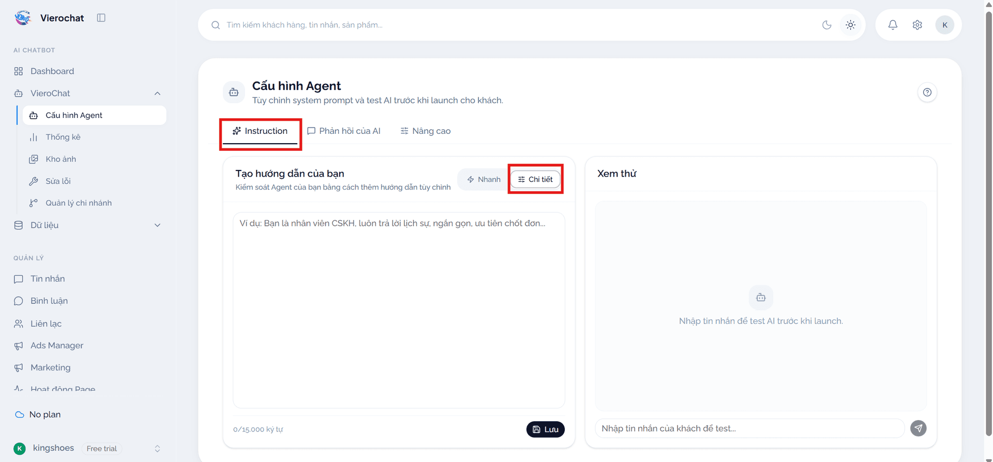Click the Vierochat logo icon
Viewport: 993px width, 462px height.
[23, 18]
